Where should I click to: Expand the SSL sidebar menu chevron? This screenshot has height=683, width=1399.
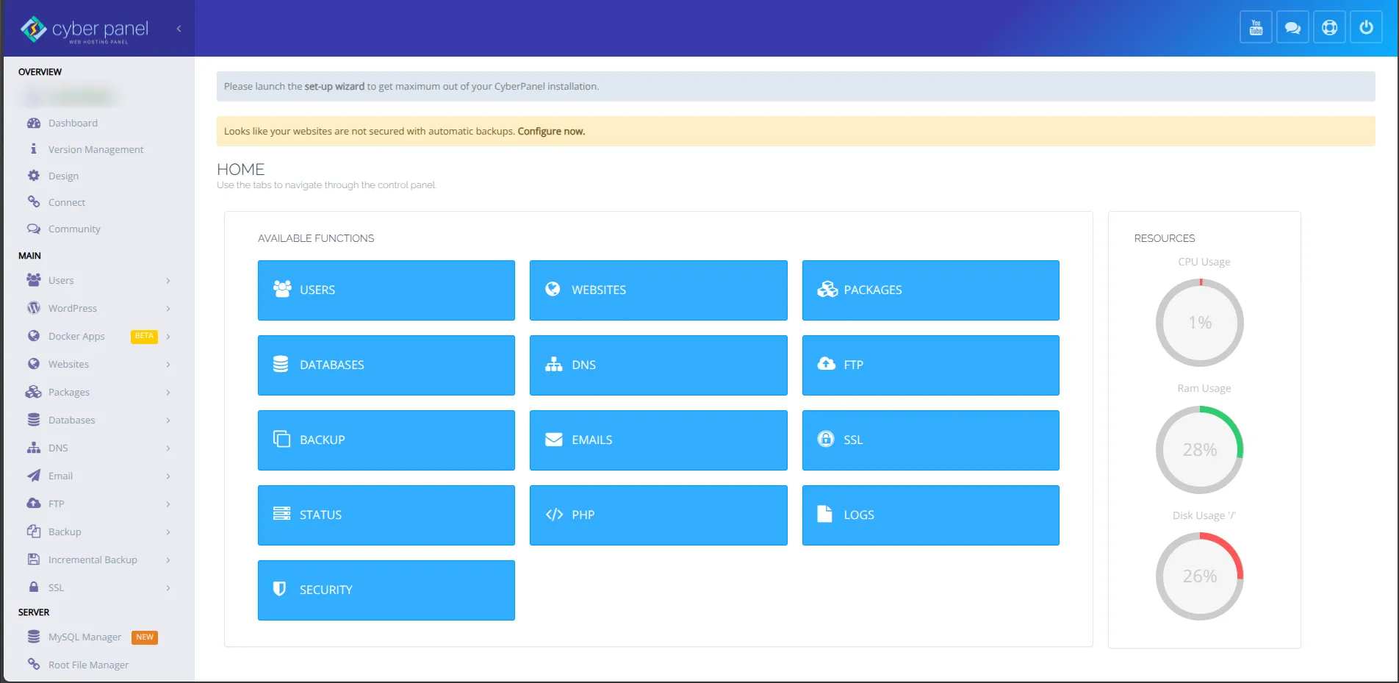(x=168, y=588)
